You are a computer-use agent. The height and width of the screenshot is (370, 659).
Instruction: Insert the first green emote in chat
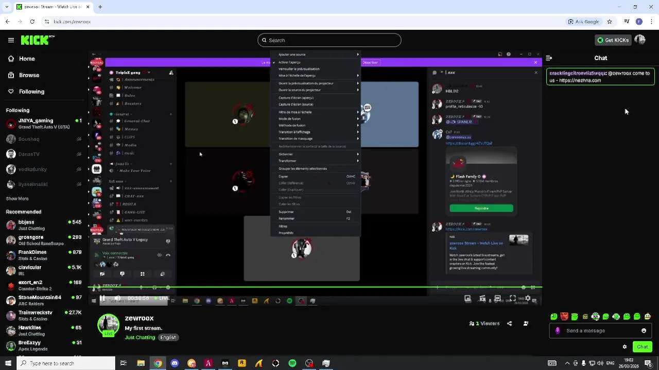pyautogui.click(x=554, y=317)
